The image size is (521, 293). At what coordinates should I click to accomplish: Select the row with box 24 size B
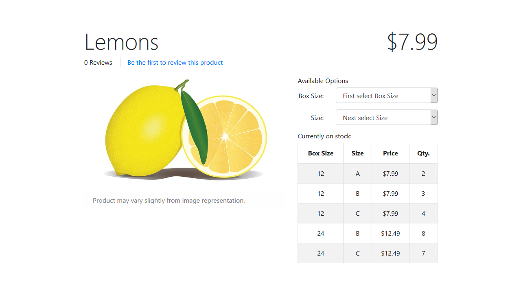[368, 234]
